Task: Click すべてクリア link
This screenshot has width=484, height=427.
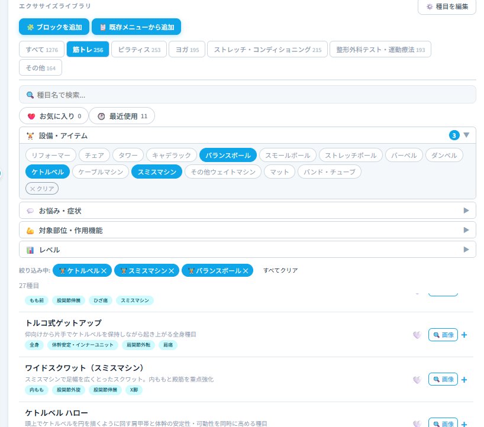Action: (280, 270)
